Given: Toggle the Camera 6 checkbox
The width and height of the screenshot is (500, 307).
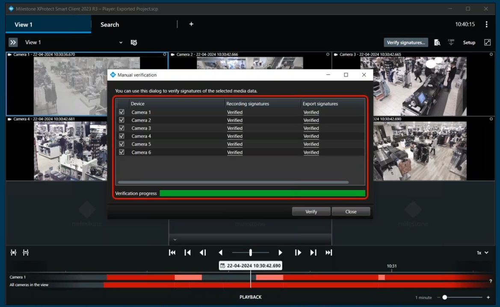Looking at the screenshot, I should [122, 152].
